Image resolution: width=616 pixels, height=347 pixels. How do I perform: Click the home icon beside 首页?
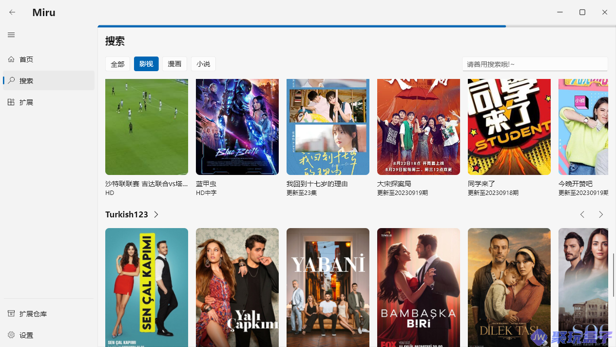coord(11,59)
